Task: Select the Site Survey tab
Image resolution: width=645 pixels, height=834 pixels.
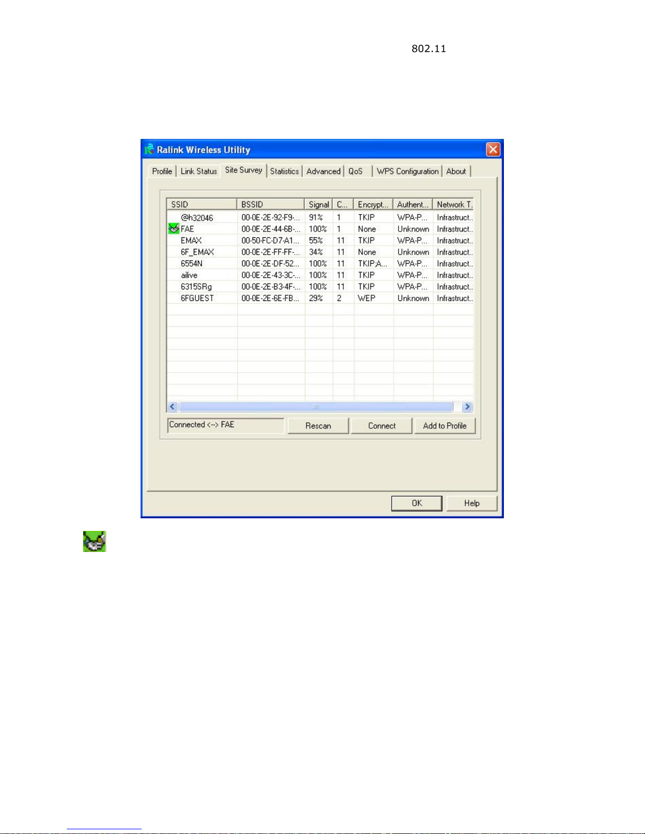Action: [x=243, y=170]
